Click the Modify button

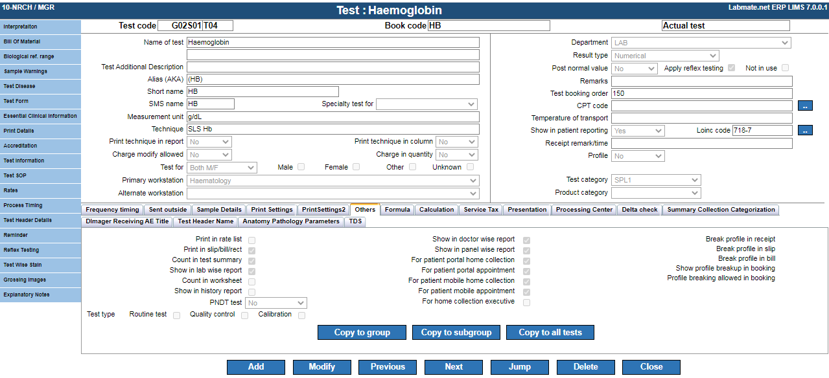click(x=322, y=367)
